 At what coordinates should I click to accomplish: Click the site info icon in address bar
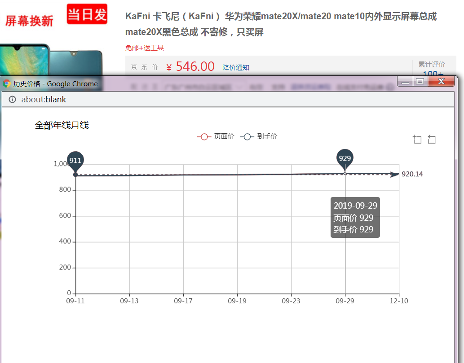(x=12, y=100)
